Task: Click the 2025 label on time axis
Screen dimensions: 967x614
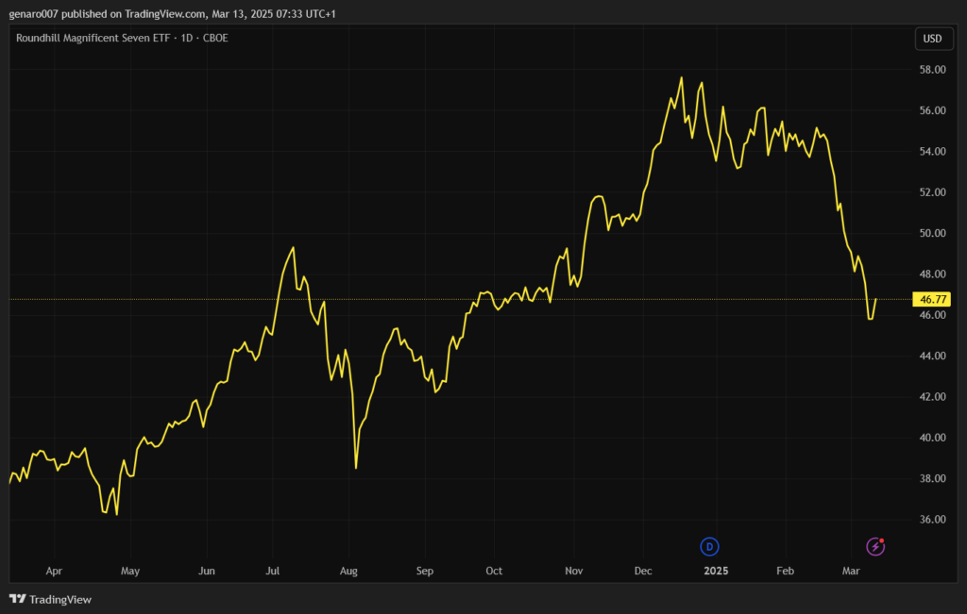Action: 716,572
